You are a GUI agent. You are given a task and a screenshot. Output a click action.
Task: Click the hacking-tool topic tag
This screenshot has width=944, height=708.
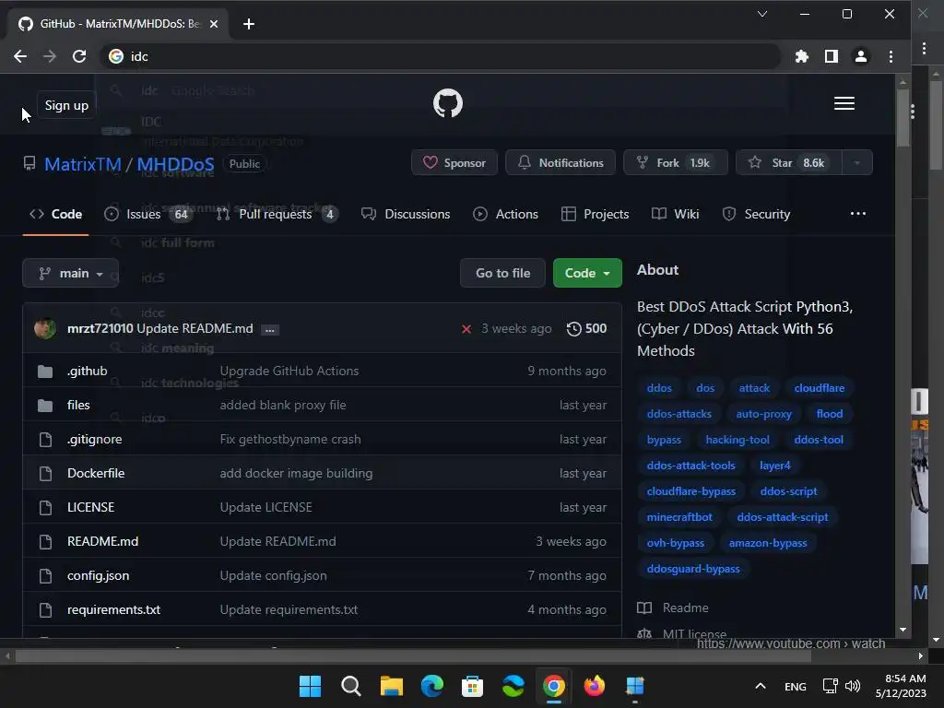737,440
